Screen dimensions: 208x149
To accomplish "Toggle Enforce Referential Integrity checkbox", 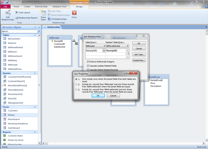I will (88, 62).
